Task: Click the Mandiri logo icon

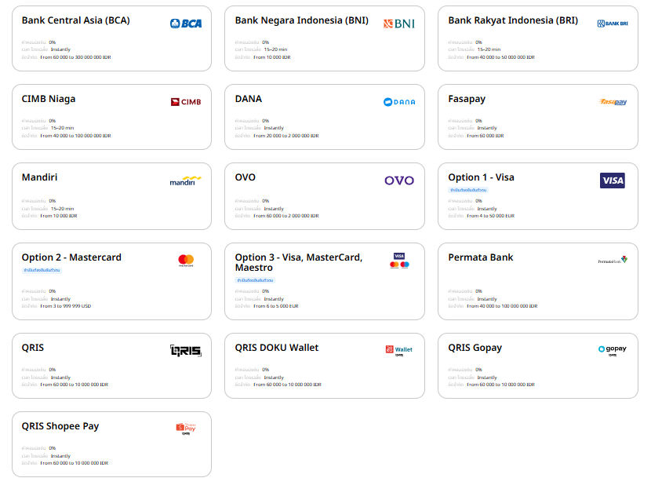Action: [185, 181]
